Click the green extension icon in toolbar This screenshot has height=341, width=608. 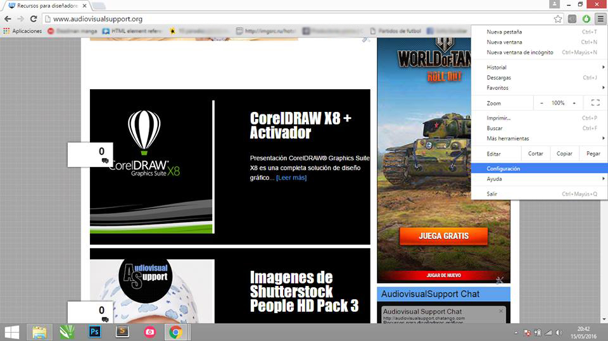[x=586, y=18]
